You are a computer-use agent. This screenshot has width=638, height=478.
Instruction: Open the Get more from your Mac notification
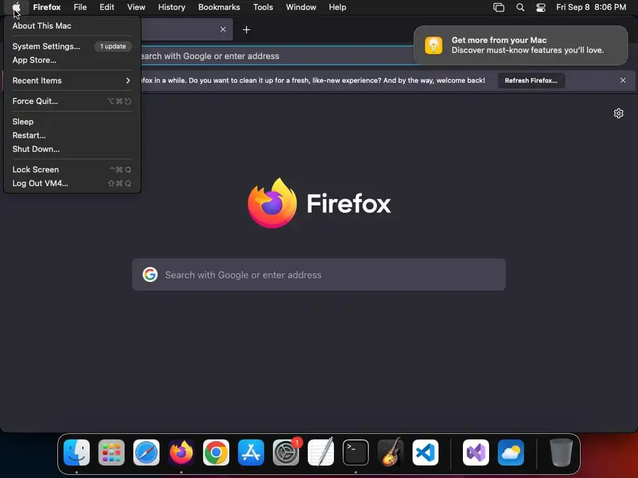point(521,45)
